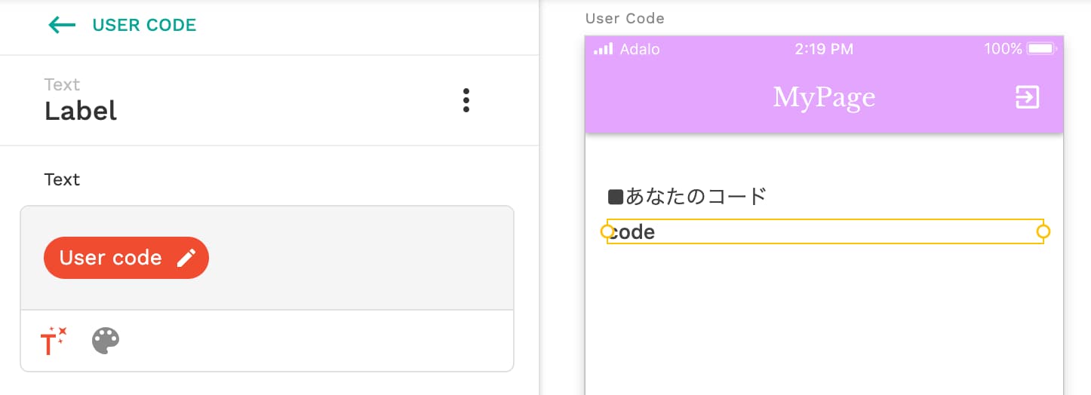Select the MyPage title in app bar
This screenshot has height=395, width=1091.
tap(824, 97)
